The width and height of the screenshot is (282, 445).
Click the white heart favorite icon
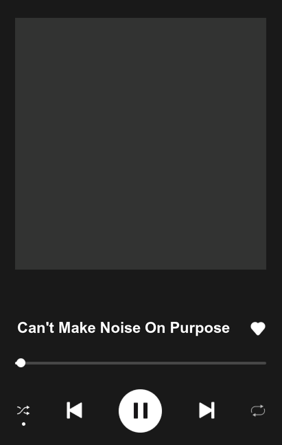point(258,329)
